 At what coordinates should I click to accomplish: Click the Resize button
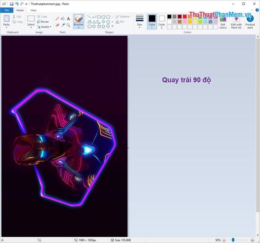[x=43, y=22]
